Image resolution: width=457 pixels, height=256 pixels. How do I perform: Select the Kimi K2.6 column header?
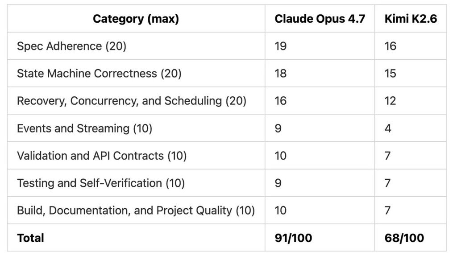pyautogui.click(x=411, y=19)
